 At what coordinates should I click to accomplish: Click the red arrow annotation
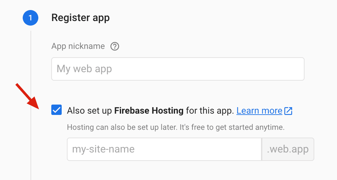[x=27, y=96]
